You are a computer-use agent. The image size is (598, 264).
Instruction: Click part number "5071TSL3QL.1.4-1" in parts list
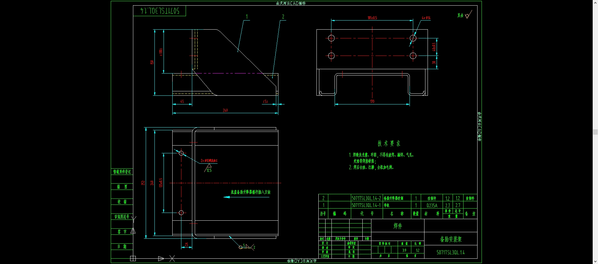pyautogui.click(x=366, y=205)
